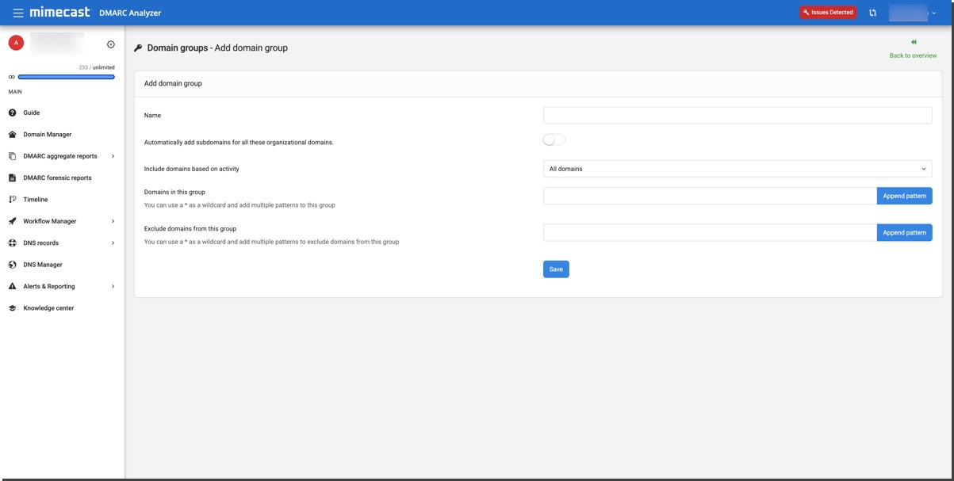This screenshot has height=481, width=954.
Task: Open the user account dropdown in header
Action: [913, 13]
